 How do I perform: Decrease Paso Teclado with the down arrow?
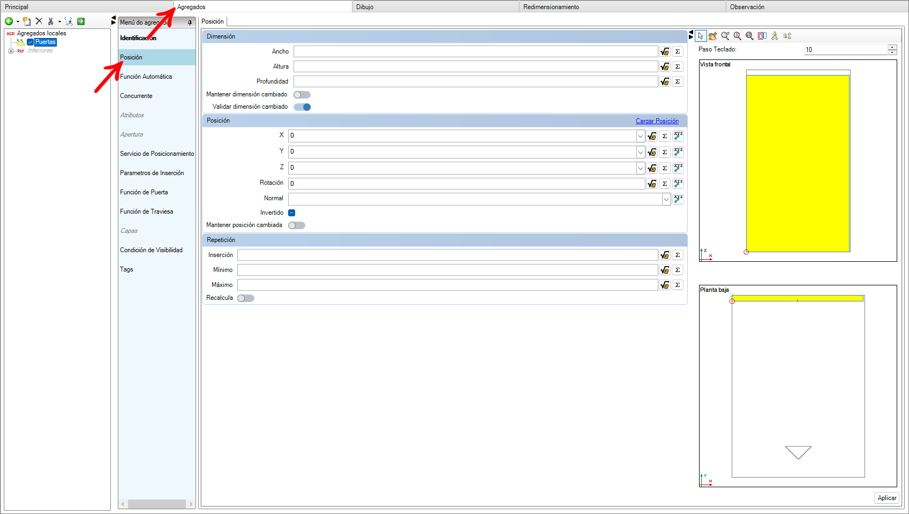(892, 52)
